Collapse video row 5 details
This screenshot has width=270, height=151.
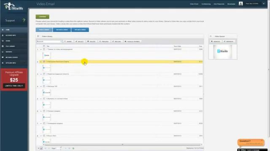pos(41,99)
